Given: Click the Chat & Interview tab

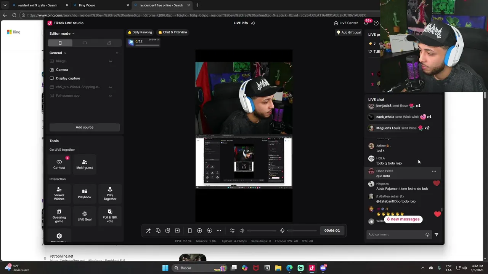Looking at the screenshot, I should coord(173,32).
